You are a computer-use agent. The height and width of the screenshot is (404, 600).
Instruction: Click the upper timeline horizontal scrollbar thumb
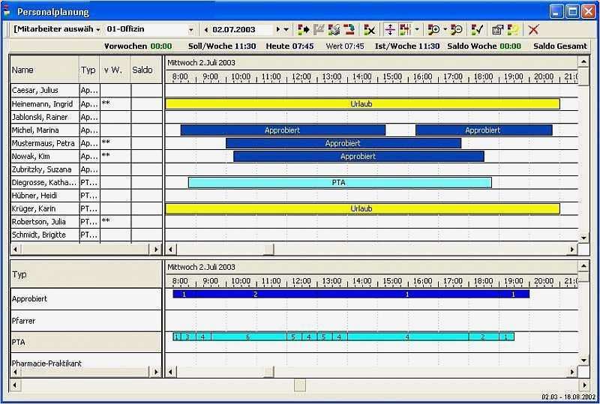click(268, 249)
